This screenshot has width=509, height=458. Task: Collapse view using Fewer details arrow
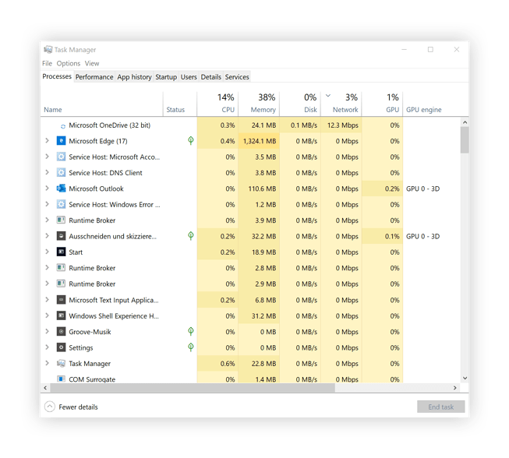50,407
